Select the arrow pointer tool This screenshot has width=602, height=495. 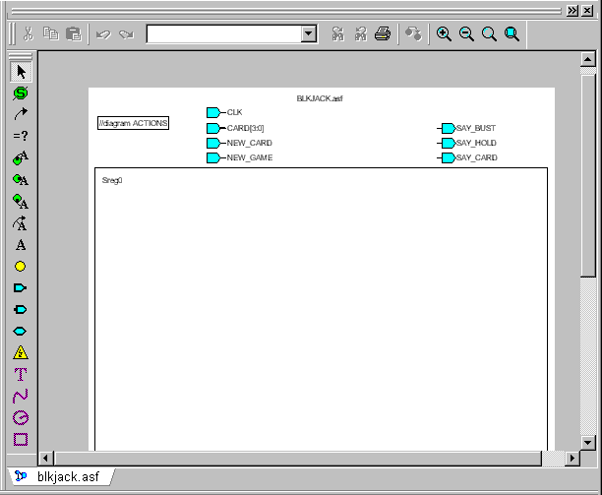click(x=21, y=72)
